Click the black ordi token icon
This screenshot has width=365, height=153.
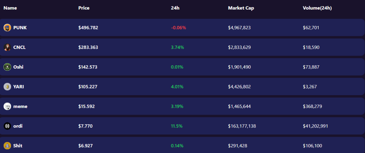click(x=7, y=126)
